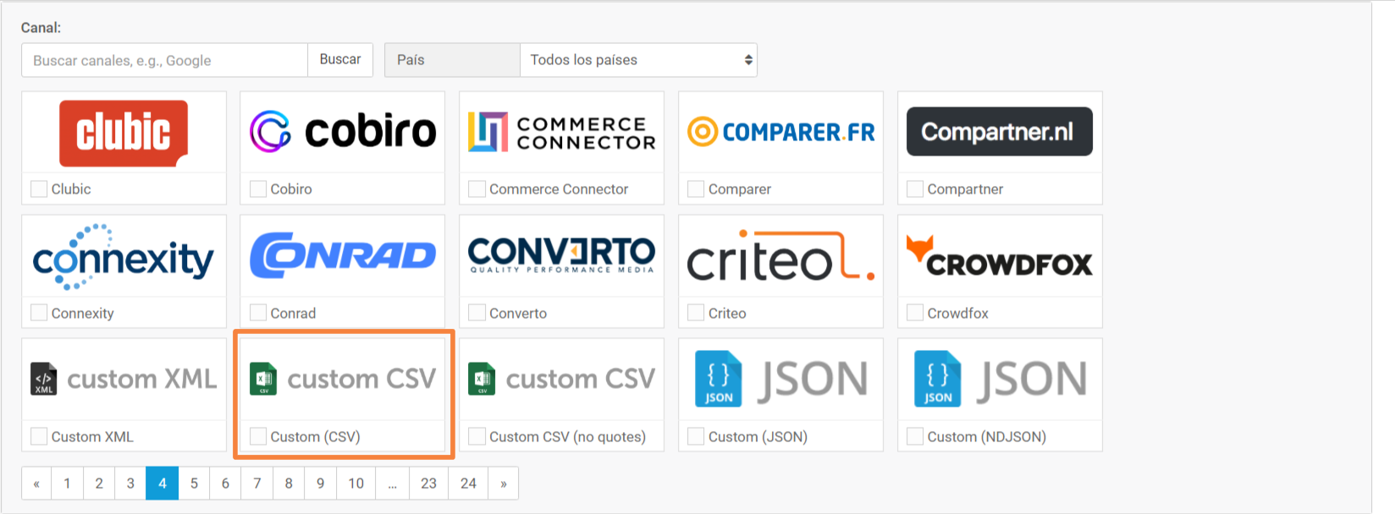Check the Cobiro checkbox
Screen dimensions: 1395x514
[x=258, y=189]
